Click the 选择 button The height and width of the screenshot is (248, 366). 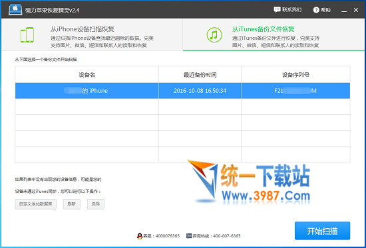tap(96, 204)
